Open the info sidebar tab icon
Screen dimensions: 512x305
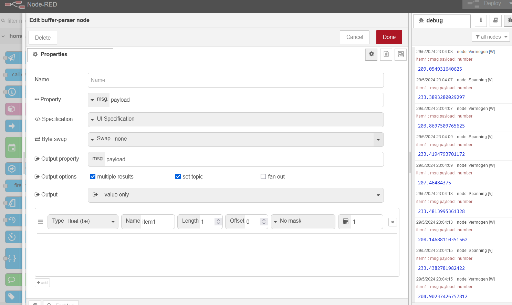(x=481, y=20)
